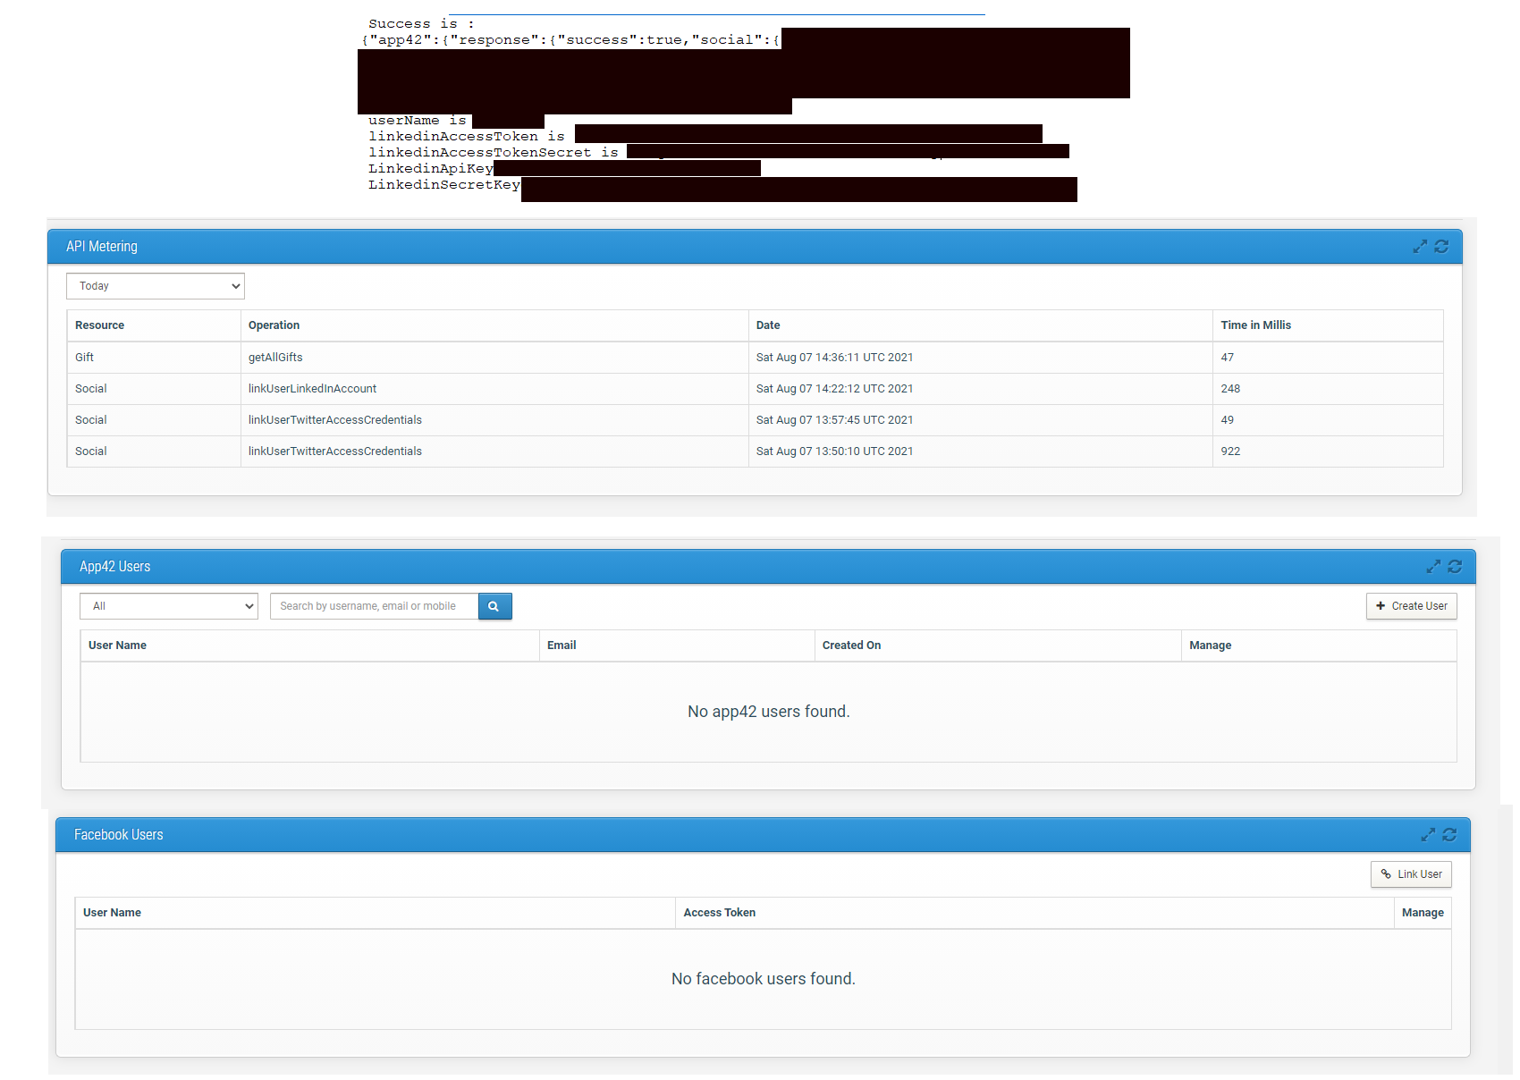Click the magnifier search button for users
The image size is (1520, 1080).
click(494, 606)
